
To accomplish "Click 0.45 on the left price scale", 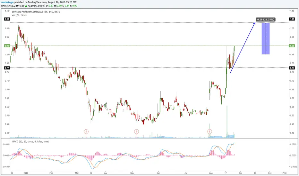I will 7,124.
